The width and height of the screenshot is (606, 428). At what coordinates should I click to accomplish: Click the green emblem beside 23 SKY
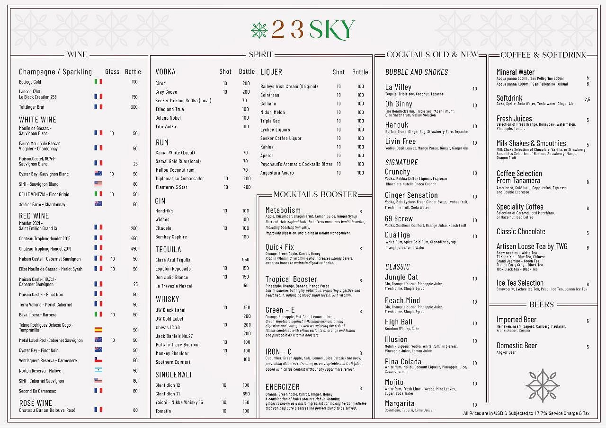[x=259, y=30]
